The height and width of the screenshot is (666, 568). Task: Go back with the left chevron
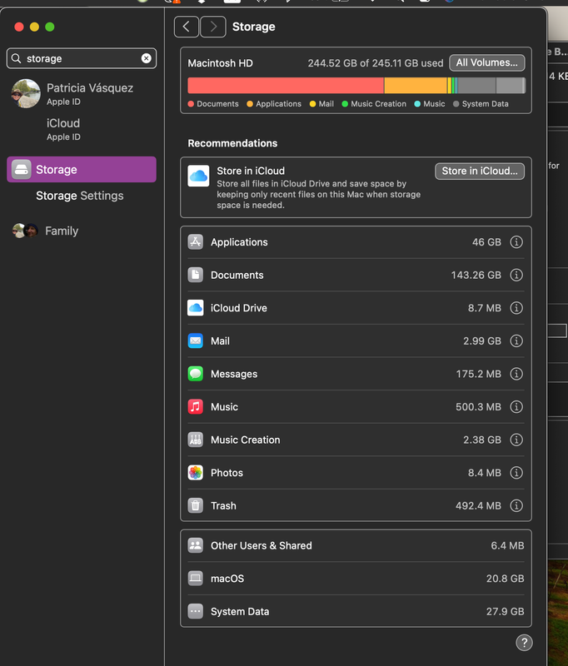point(186,27)
